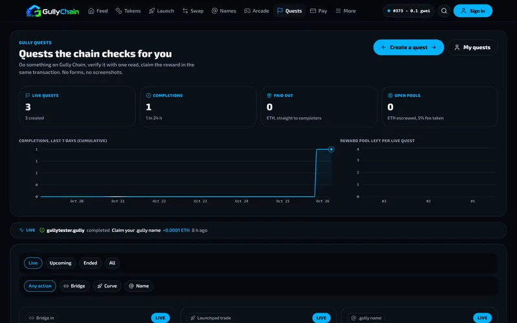Click the green check icon before gullytester.gully
Image resolution: width=517 pixels, height=323 pixels.
click(42, 230)
